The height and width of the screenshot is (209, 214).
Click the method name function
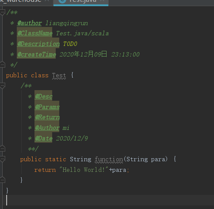tap(109, 159)
